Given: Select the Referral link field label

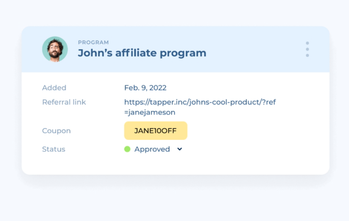Looking at the screenshot, I should [64, 102].
